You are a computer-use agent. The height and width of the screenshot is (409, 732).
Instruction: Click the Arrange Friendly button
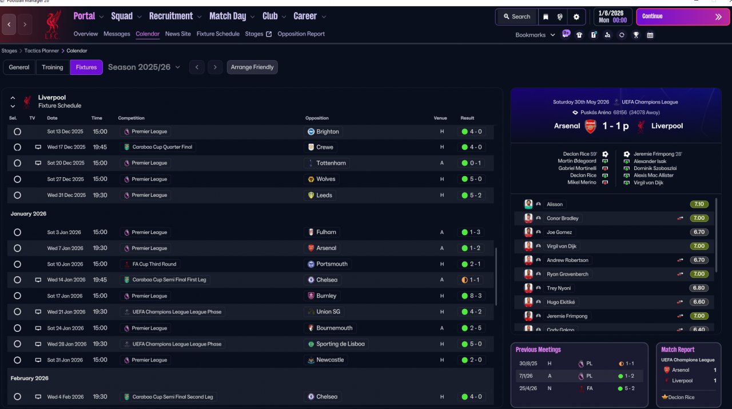(252, 67)
